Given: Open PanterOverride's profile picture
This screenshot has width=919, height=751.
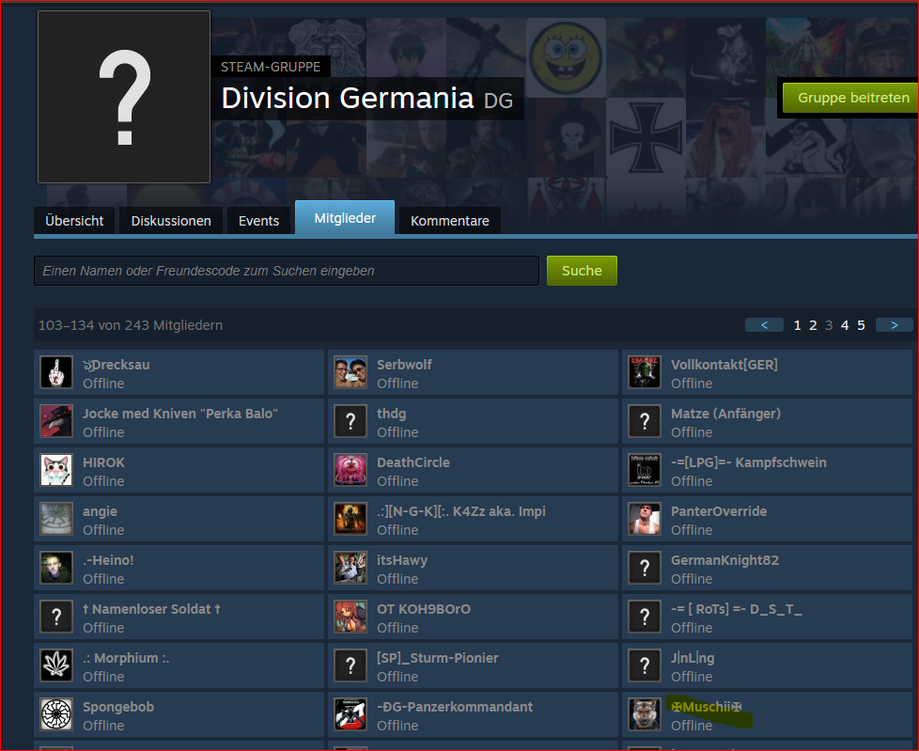Looking at the screenshot, I should pyautogui.click(x=645, y=519).
